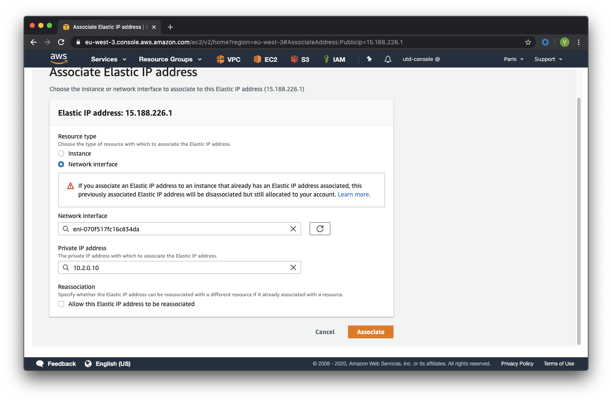The height and width of the screenshot is (402, 612).
Task: Go forward in browser history
Action: coord(47,42)
